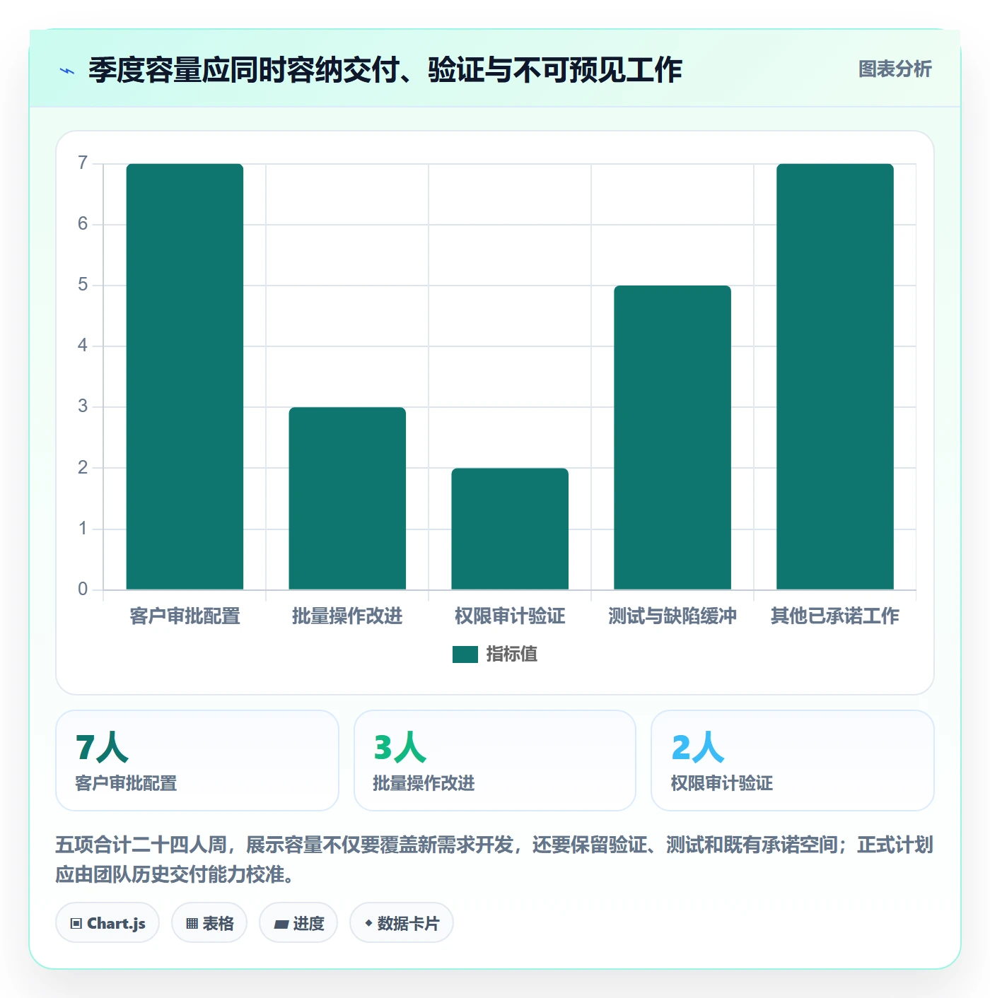Screen dimensions: 990x998
Task: Click the 测试与缺陷缓冲 x-axis label
Action: tap(672, 616)
